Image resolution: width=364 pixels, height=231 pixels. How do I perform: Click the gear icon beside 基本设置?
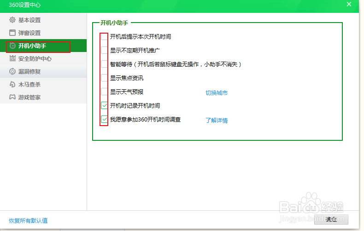(x=12, y=20)
